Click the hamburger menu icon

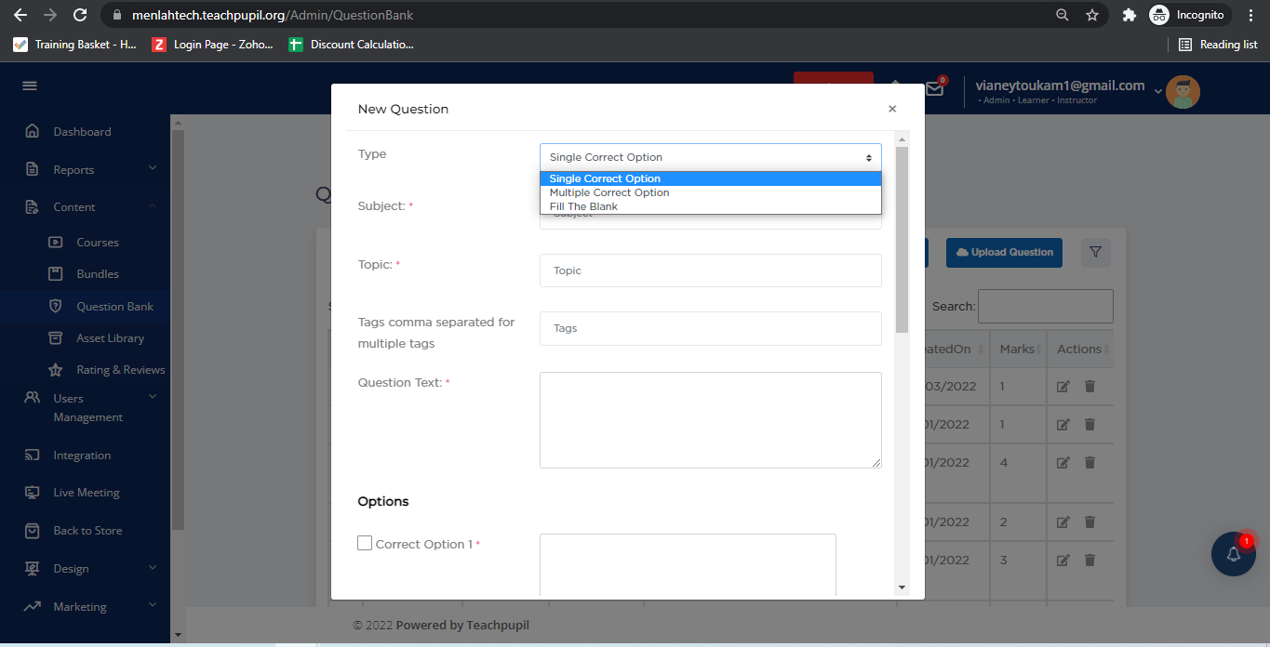point(30,86)
